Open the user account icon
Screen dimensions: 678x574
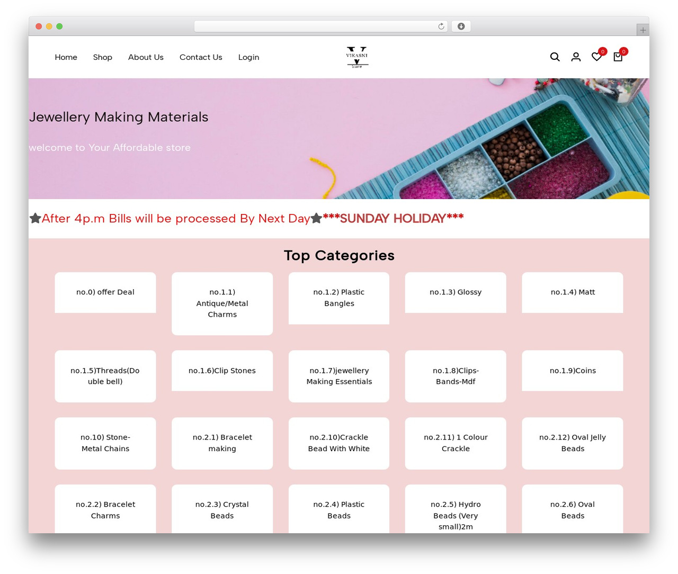click(x=576, y=57)
